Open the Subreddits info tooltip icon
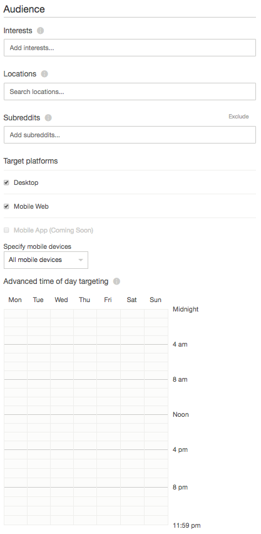The image size is (261, 534). [48, 118]
